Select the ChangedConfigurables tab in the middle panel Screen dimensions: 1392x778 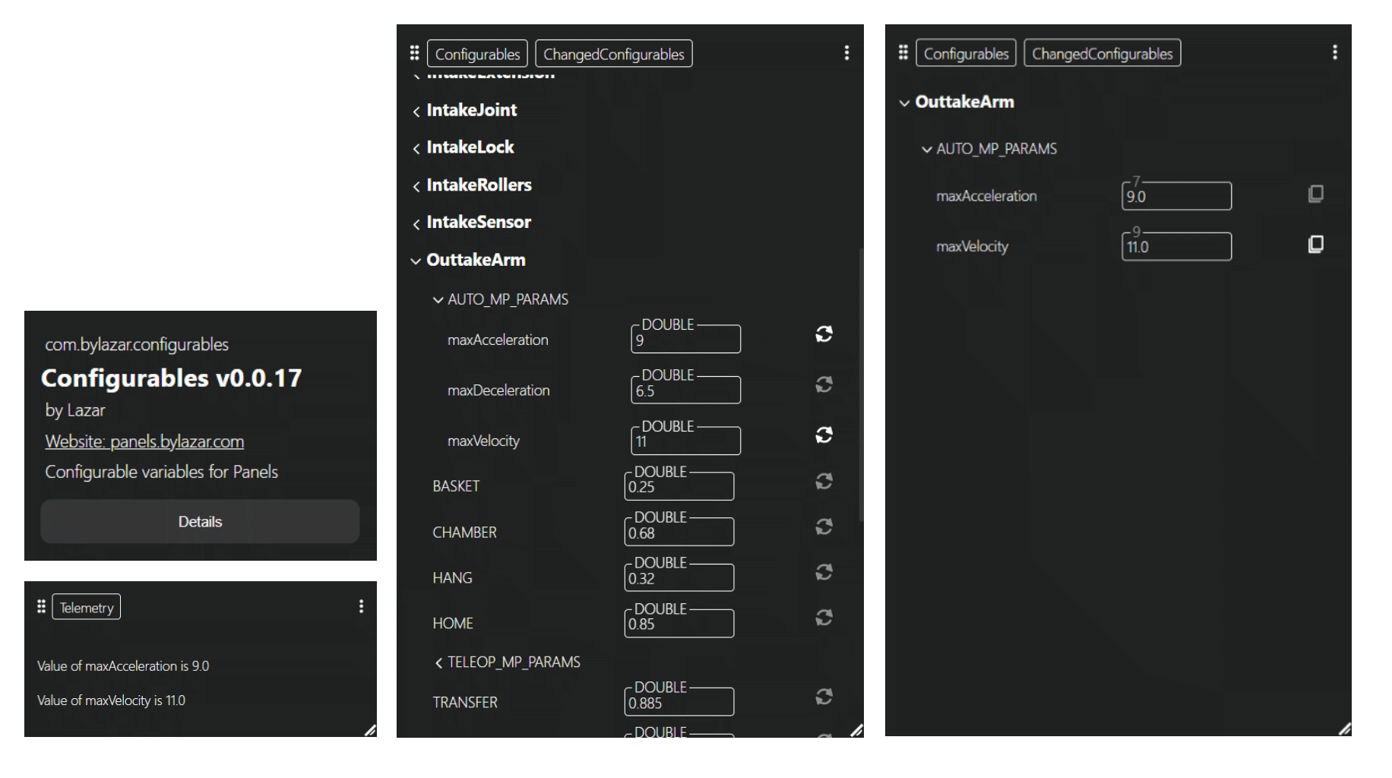coord(614,54)
